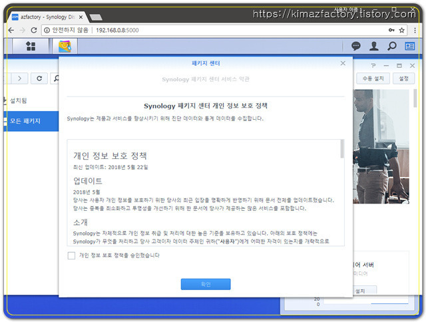The image size is (426, 322).
Task: Click the browser back arrow
Action: (11, 30)
